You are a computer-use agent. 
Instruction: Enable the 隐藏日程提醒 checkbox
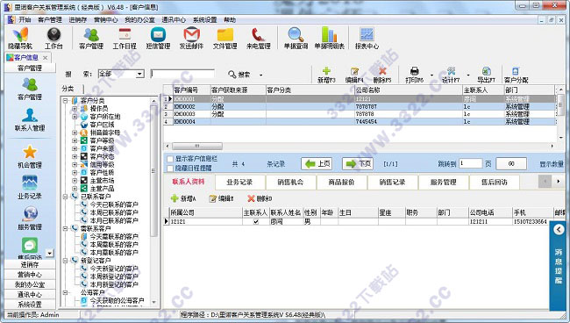pos(170,168)
